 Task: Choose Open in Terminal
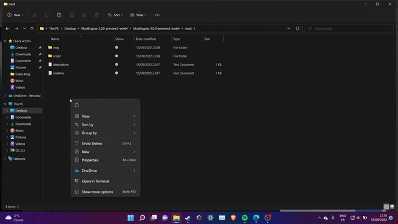point(105,181)
